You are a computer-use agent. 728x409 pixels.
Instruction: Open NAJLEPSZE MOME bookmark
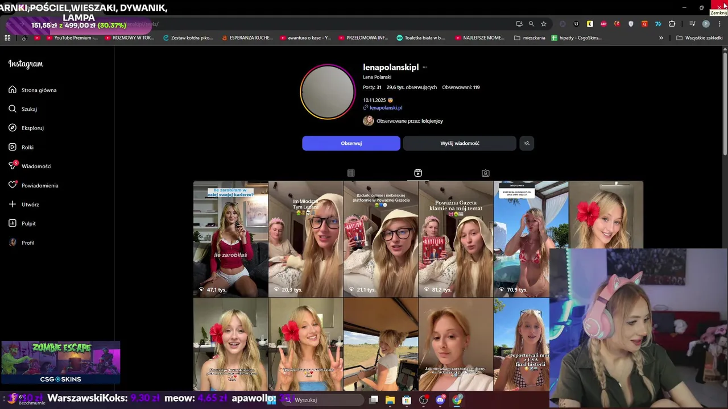coord(479,38)
